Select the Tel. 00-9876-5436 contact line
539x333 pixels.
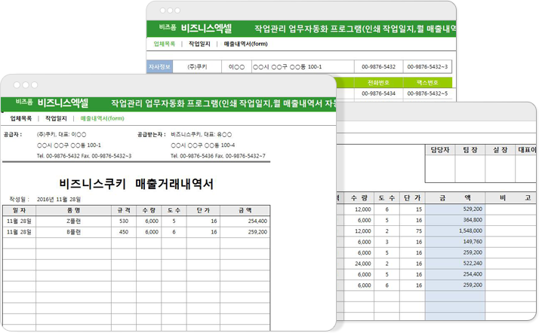pyautogui.click(x=218, y=156)
